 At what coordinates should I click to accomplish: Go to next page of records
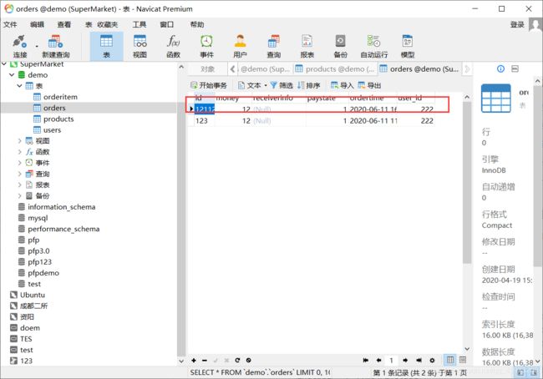(x=405, y=361)
